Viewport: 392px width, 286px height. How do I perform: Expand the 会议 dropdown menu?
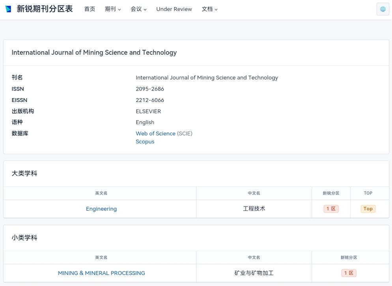pyautogui.click(x=138, y=9)
